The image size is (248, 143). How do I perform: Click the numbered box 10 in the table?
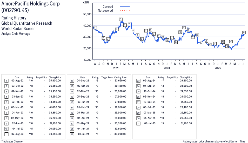pos(6,129)
